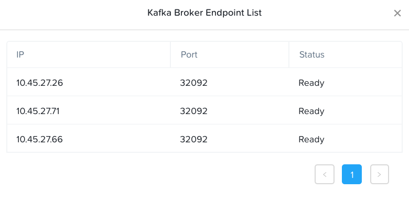Close the Kafka Broker Endpoint List dialog

397,13
